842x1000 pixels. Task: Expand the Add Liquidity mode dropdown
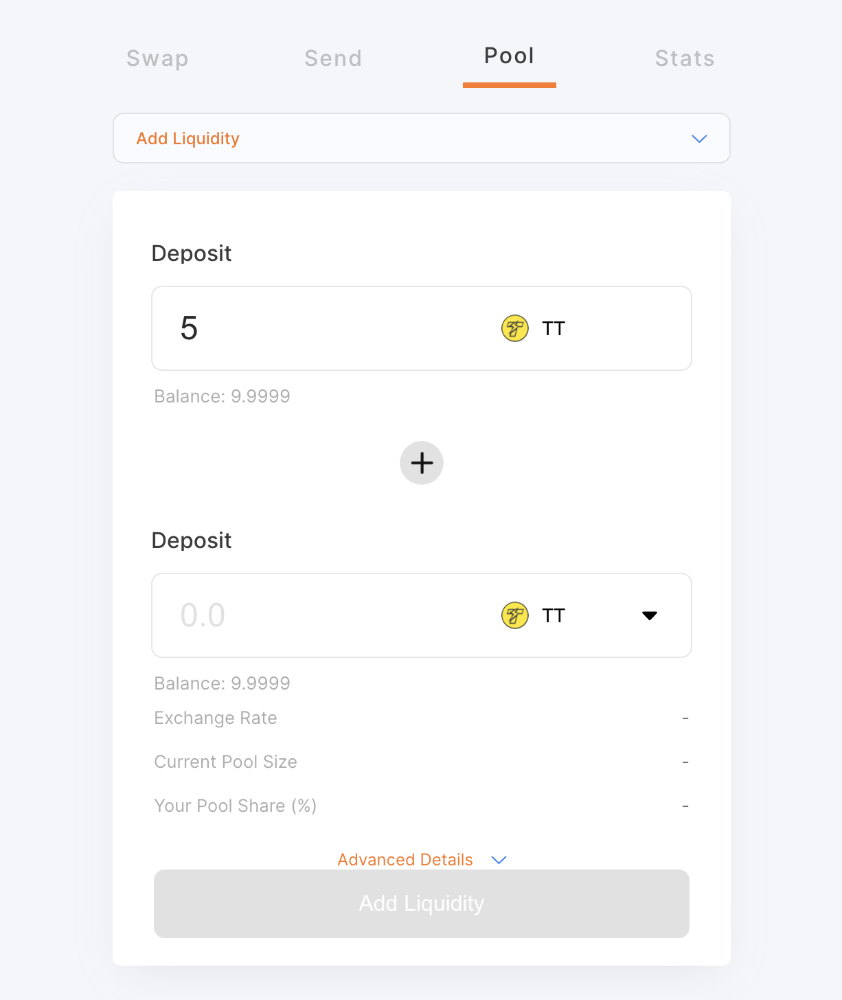tap(699, 139)
